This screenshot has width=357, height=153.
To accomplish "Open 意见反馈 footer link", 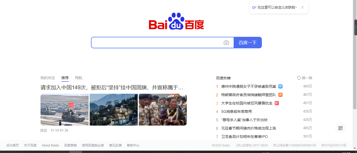I will [115, 145].
